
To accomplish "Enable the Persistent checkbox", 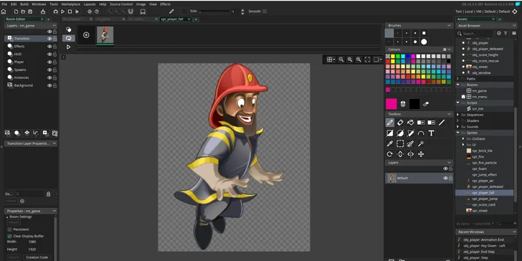I will tap(9, 229).
